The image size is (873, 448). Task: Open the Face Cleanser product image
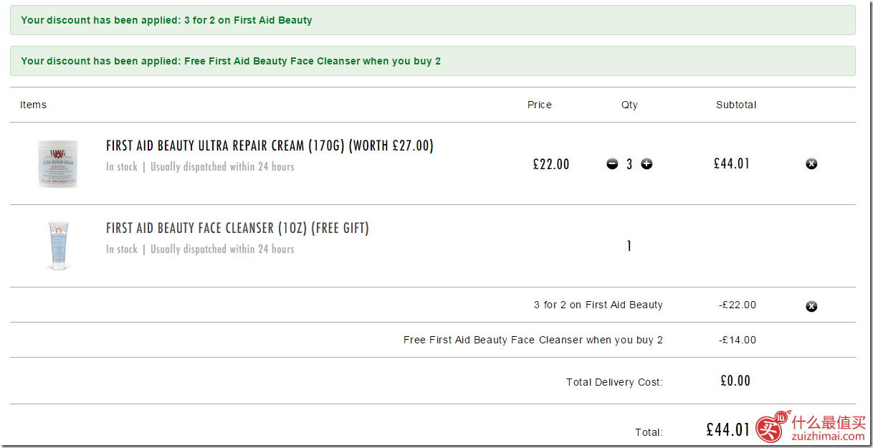58,246
